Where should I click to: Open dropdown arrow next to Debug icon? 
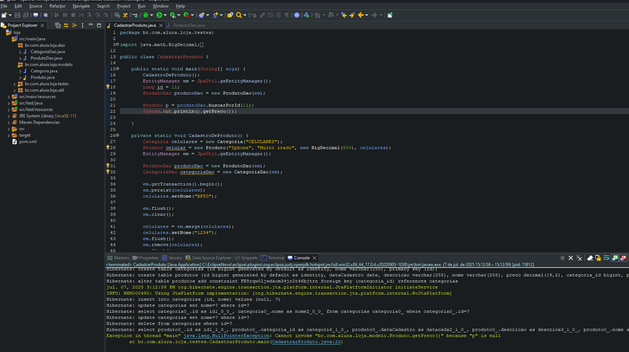click(152, 15)
